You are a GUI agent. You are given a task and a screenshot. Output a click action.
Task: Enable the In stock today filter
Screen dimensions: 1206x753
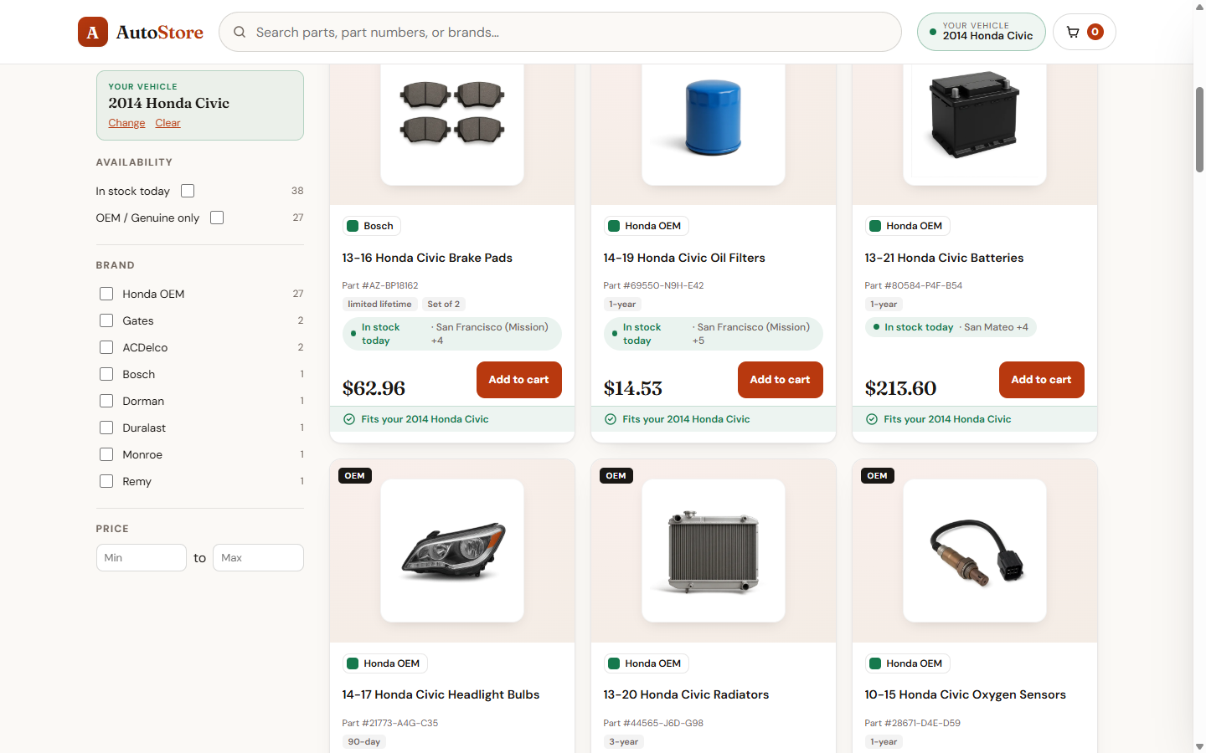(188, 191)
